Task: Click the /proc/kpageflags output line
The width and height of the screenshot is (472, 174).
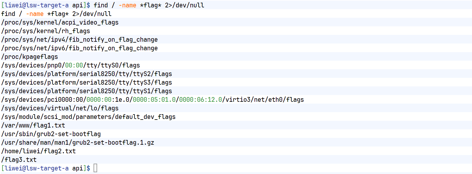Action: 29,57
